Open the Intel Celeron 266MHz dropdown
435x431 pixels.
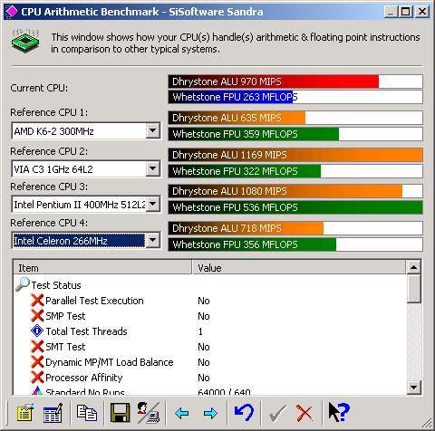pyautogui.click(x=153, y=240)
